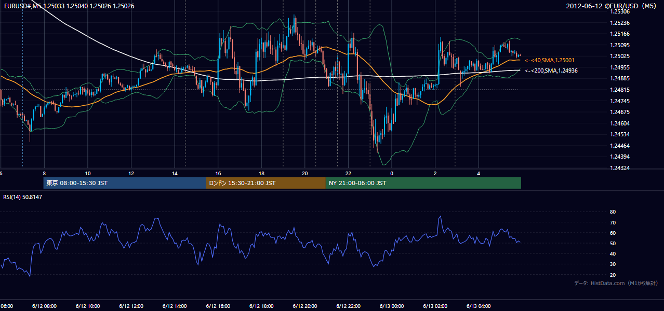Click price axis value 1.25236
Image resolution: width=664 pixels, height=311 pixels.
tap(620, 23)
